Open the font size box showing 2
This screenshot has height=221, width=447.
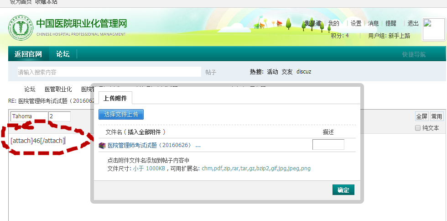59,116
